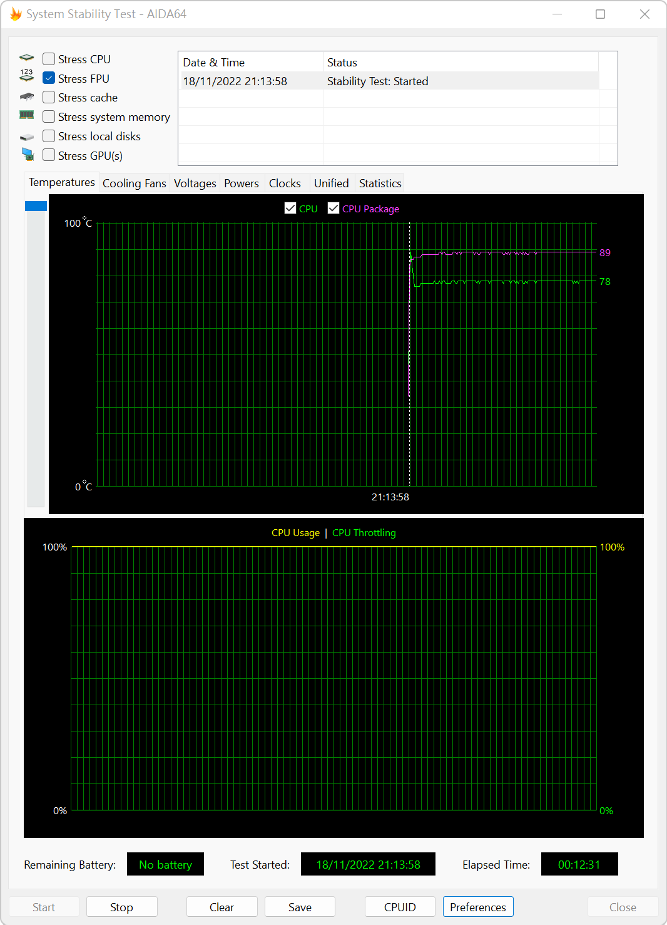The height and width of the screenshot is (925, 667).
Task: Click the No battery status field
Action: coord(165,864)
